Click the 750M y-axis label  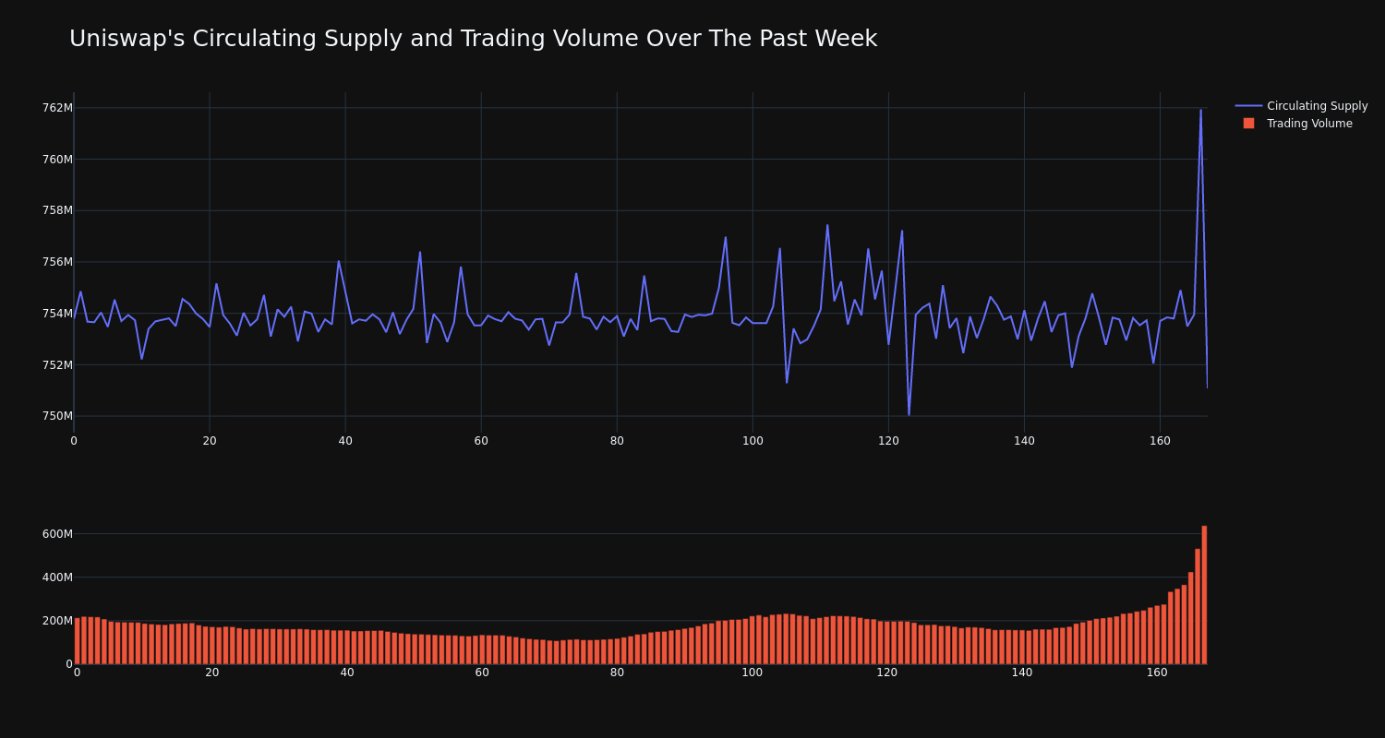(x=57, y=416)
